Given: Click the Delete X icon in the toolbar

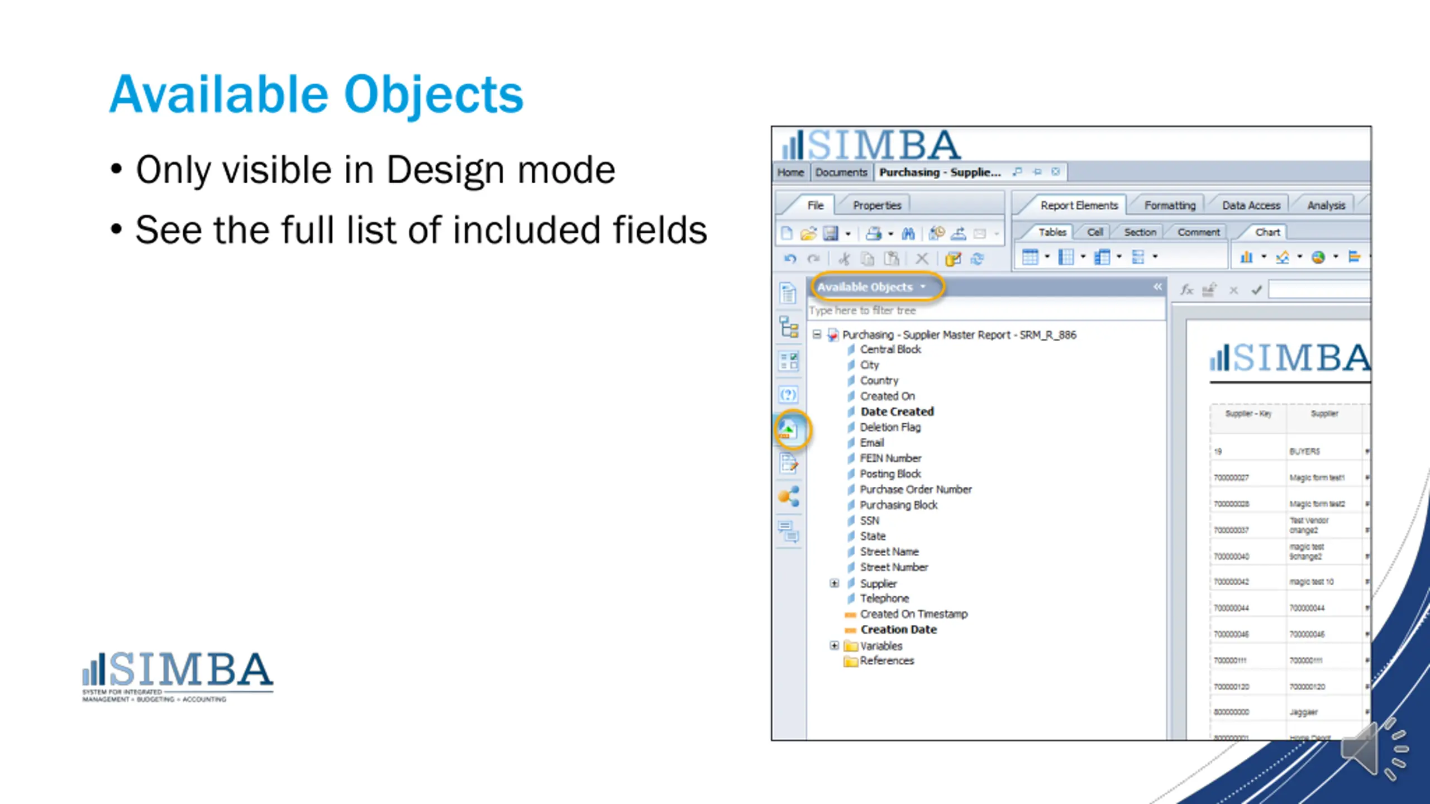Looking at the screenshot, I should point(922,259).
